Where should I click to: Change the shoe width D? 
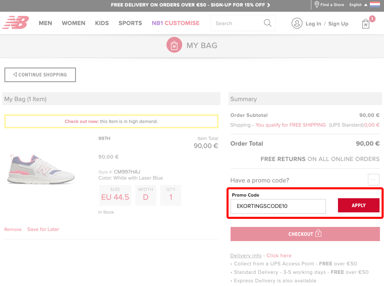click(146, 195)
